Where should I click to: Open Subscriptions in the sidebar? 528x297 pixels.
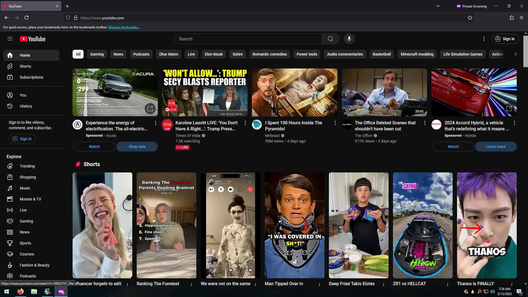31,77
